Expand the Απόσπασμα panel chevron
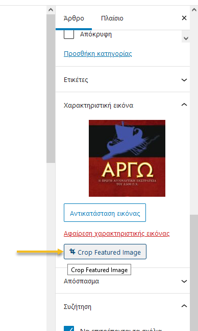Image resolution: width=198 pixels, height=331 pixels. tap(184, 281)
